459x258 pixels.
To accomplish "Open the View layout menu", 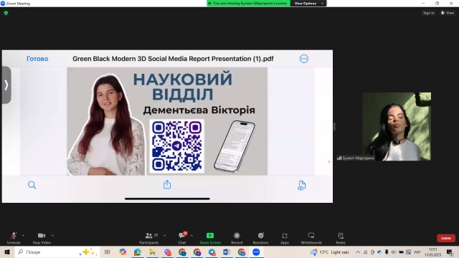I will click(448, 13).
